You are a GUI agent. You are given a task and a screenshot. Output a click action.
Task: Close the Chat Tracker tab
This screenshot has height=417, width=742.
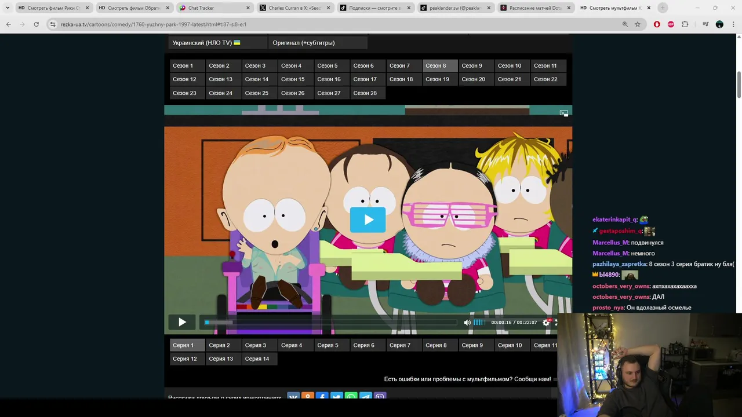(248, 8)
